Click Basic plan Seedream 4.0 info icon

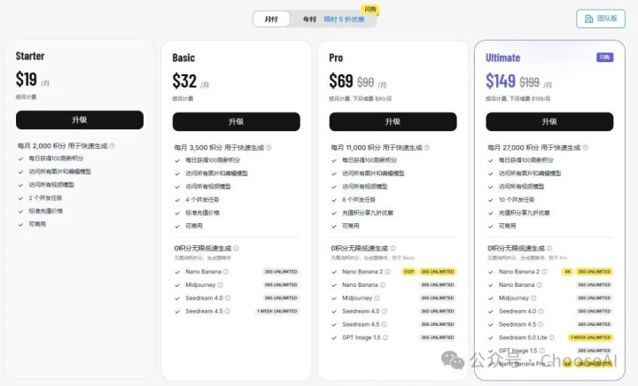pyautogui.click(x=228, y=297)
